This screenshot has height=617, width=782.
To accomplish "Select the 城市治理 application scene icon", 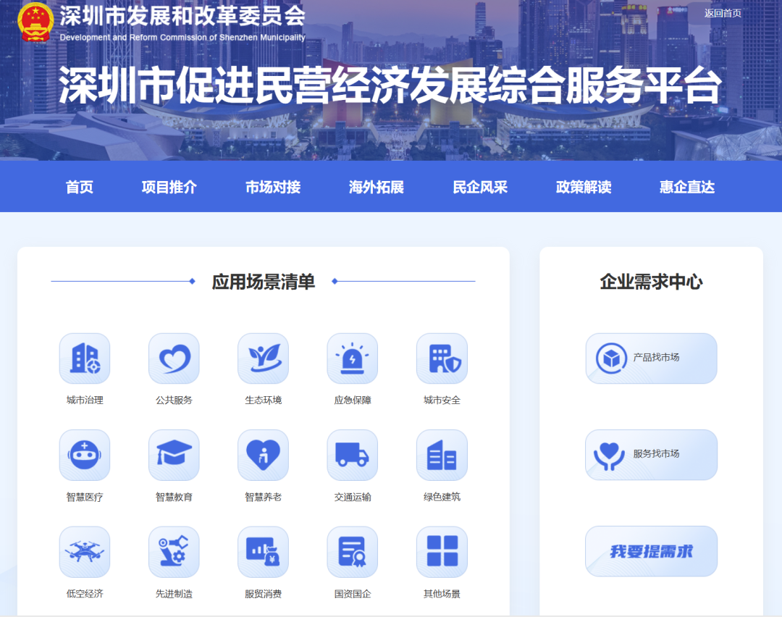I will click(85, 358).
